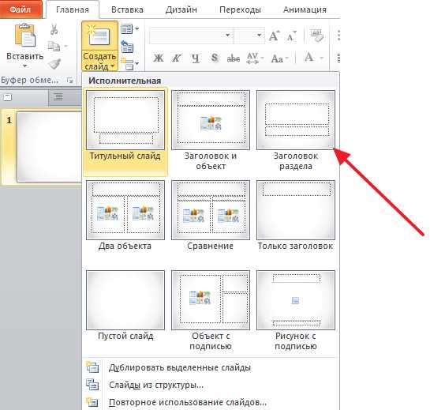
Task: Click the Duplicate selected slides icon
Action: (92, 367)
